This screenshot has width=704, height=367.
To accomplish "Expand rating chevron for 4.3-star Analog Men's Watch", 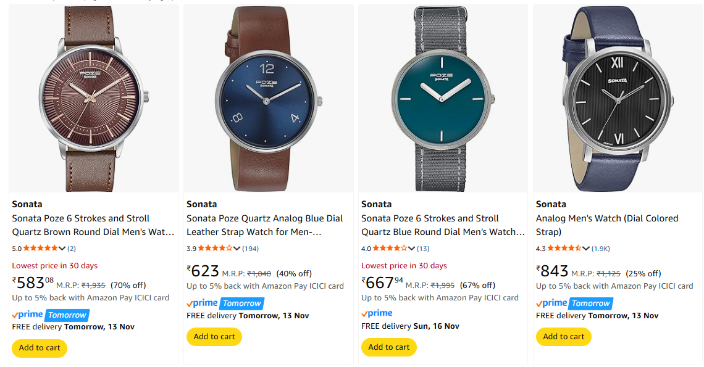I will click(586, 249).
